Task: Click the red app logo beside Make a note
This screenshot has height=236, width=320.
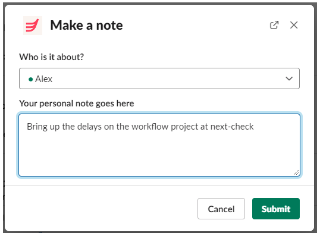Action: [x=33, y=26]
